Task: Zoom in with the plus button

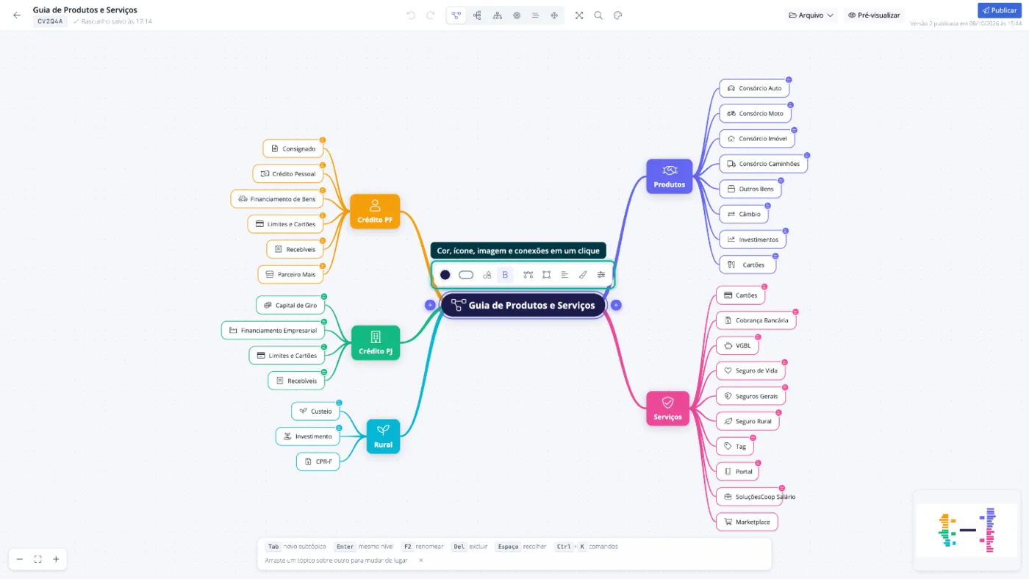Action: [56, 559]
